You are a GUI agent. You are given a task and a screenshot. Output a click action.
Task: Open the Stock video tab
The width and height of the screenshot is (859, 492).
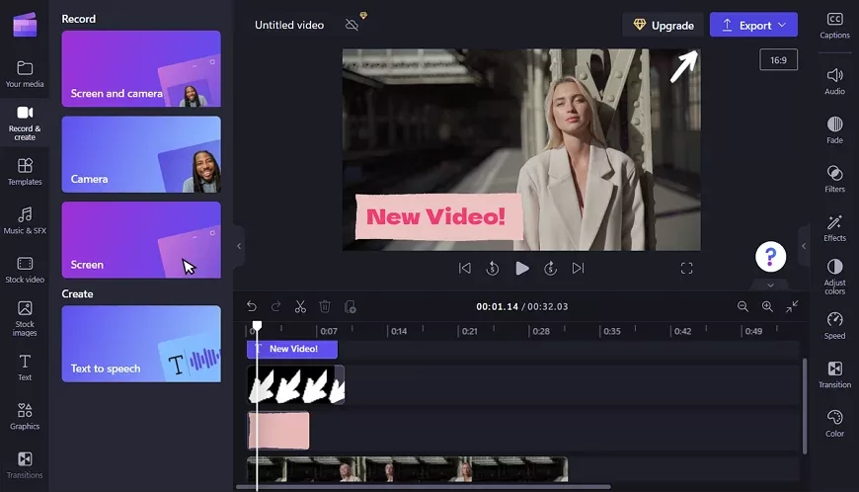pyautogui.click(x=25, y=268)
